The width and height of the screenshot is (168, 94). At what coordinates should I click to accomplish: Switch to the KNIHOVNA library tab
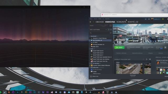110,22
